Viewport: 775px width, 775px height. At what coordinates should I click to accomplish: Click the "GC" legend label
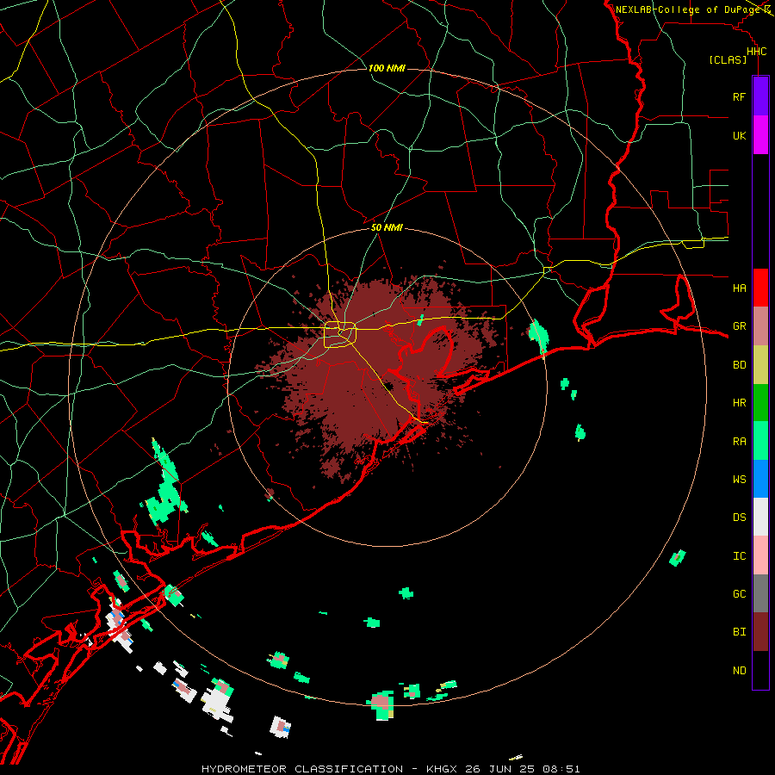[739, 593]
